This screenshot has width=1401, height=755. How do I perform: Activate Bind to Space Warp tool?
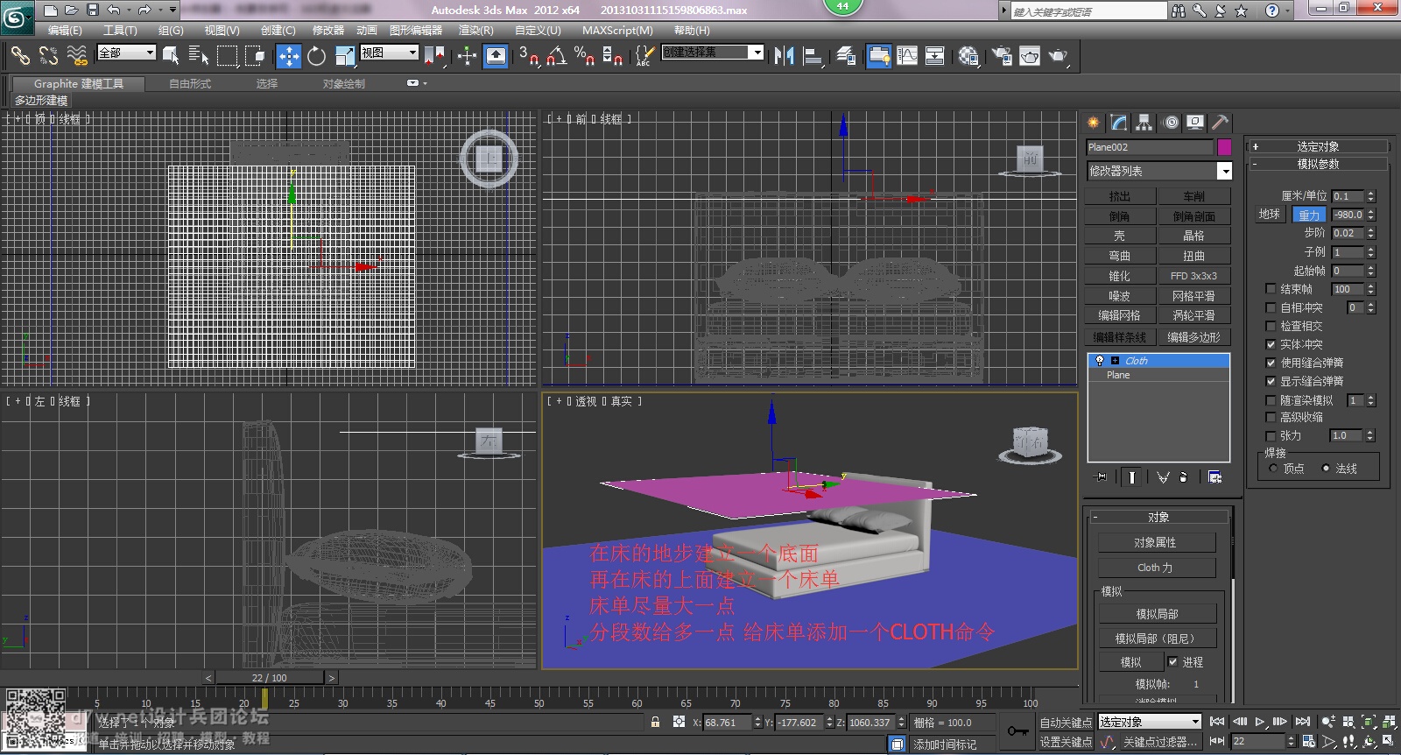77,56
